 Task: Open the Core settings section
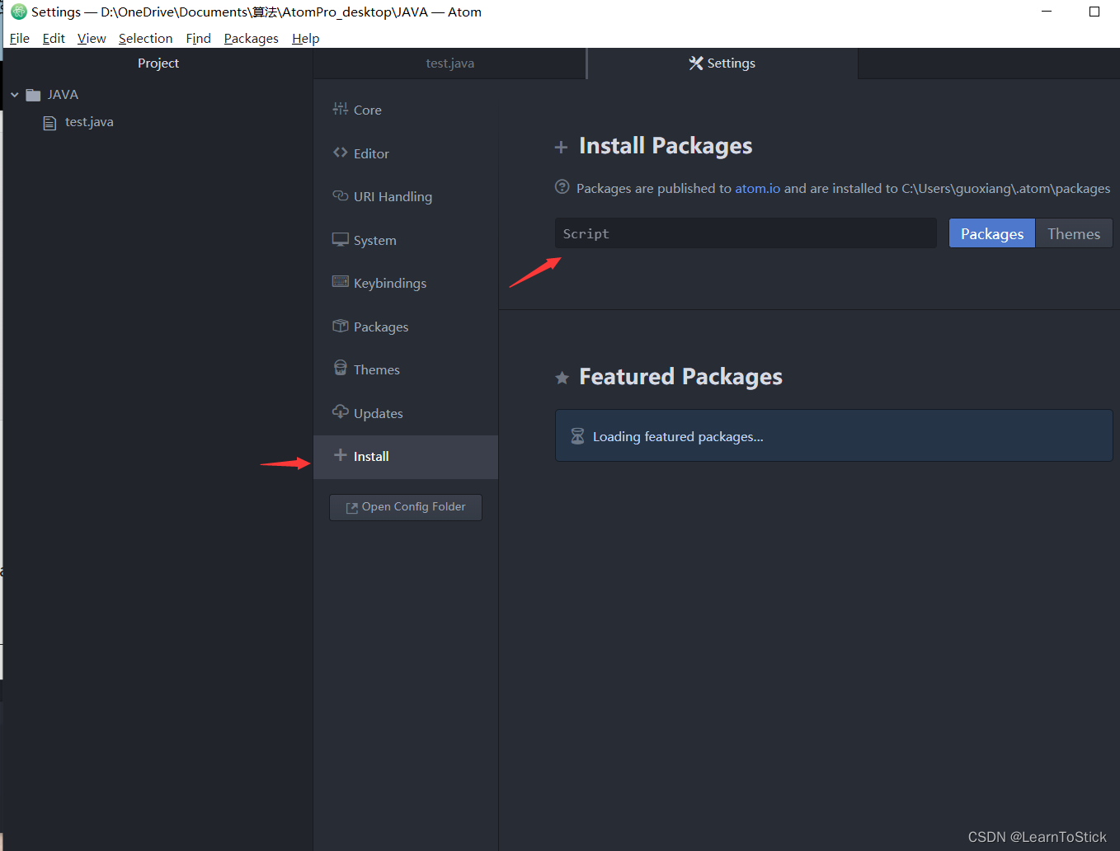tap(406, 110)
